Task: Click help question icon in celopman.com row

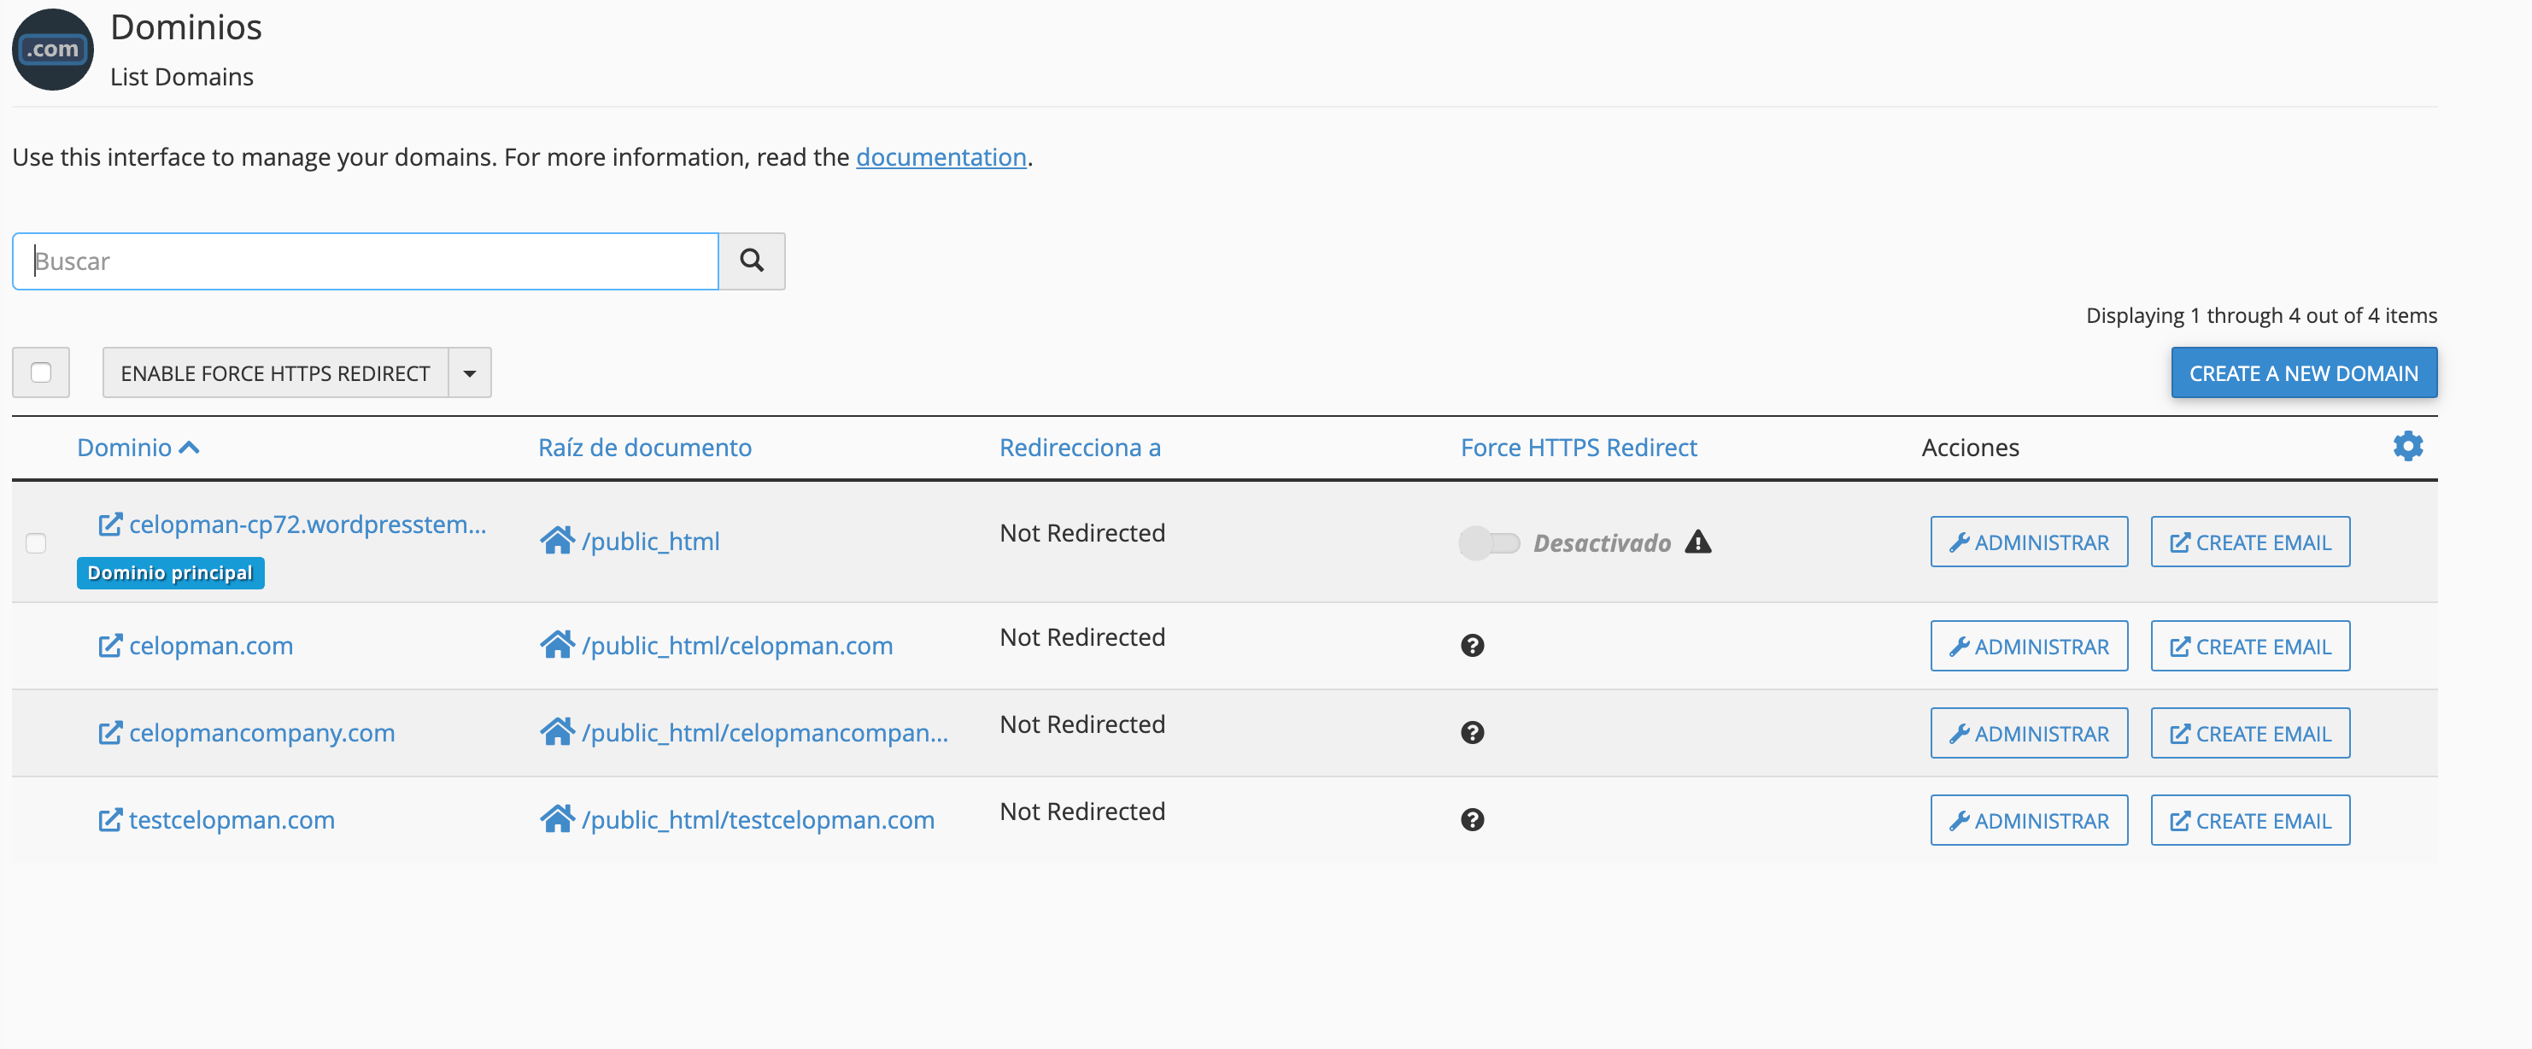Action: [1473, 646]
